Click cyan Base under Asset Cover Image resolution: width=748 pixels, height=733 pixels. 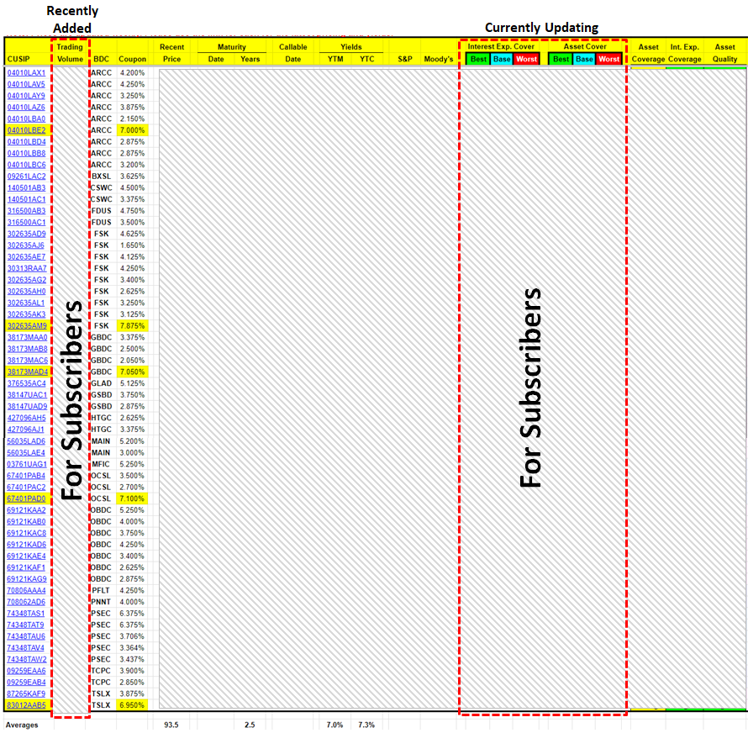click(x=584, y=59)
